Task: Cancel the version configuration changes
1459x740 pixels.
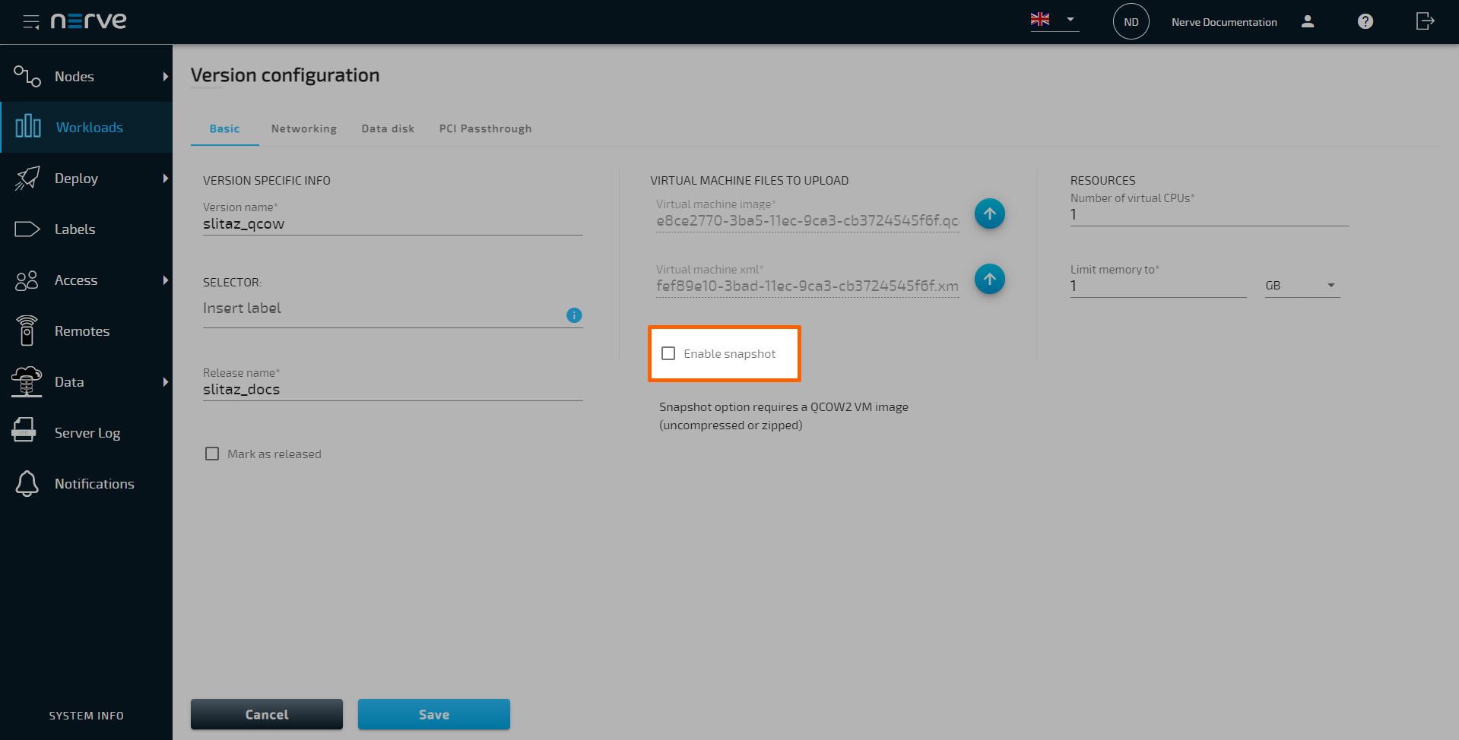Action: (x=266, y=714)
